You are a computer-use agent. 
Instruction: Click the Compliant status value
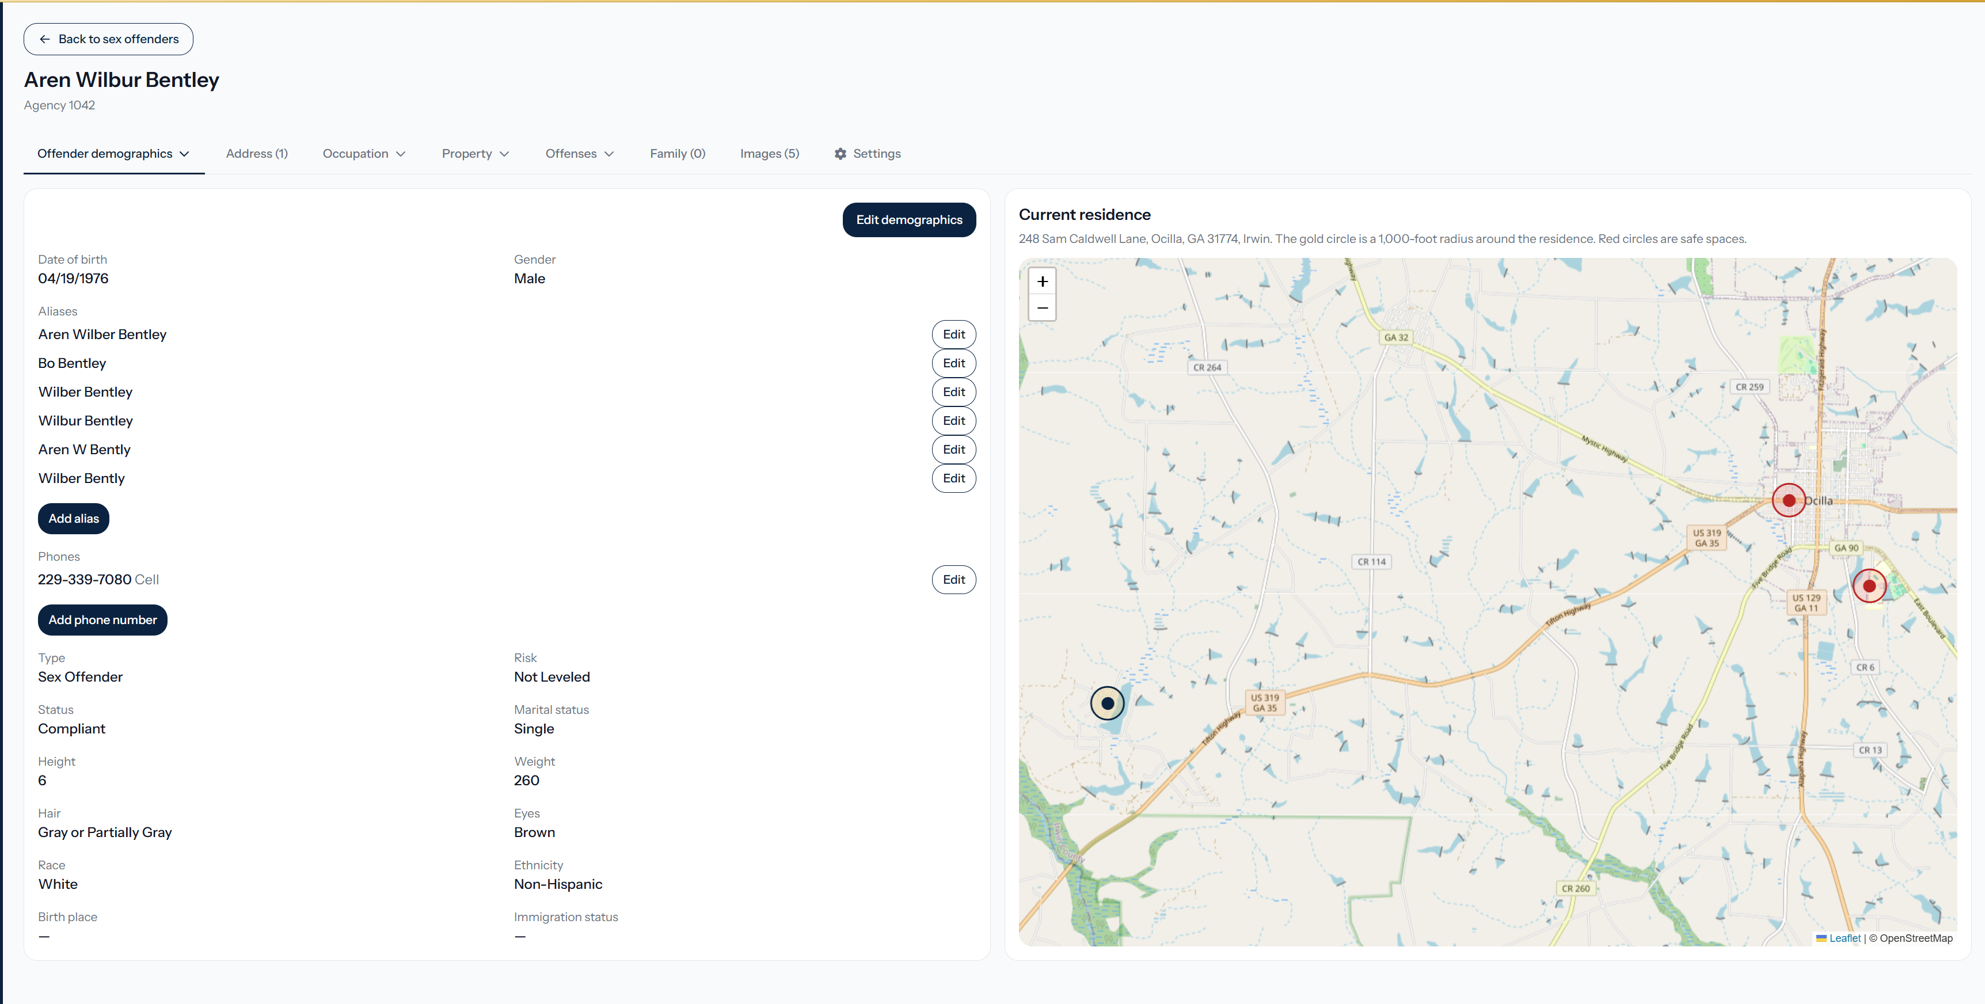pos(71,729)
